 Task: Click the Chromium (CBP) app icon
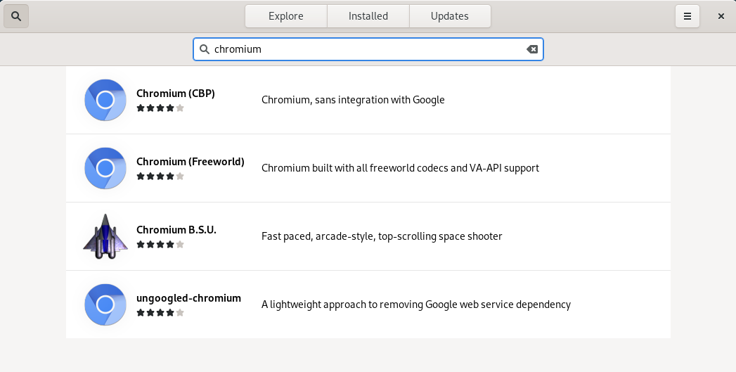(105, 100)
